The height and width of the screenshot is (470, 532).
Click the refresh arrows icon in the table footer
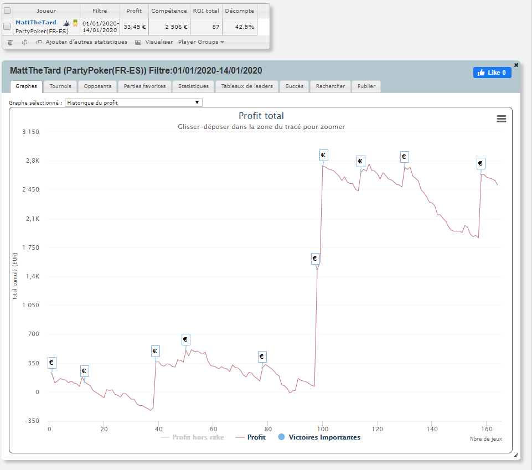pyautogui.click(x=24, y=43)
